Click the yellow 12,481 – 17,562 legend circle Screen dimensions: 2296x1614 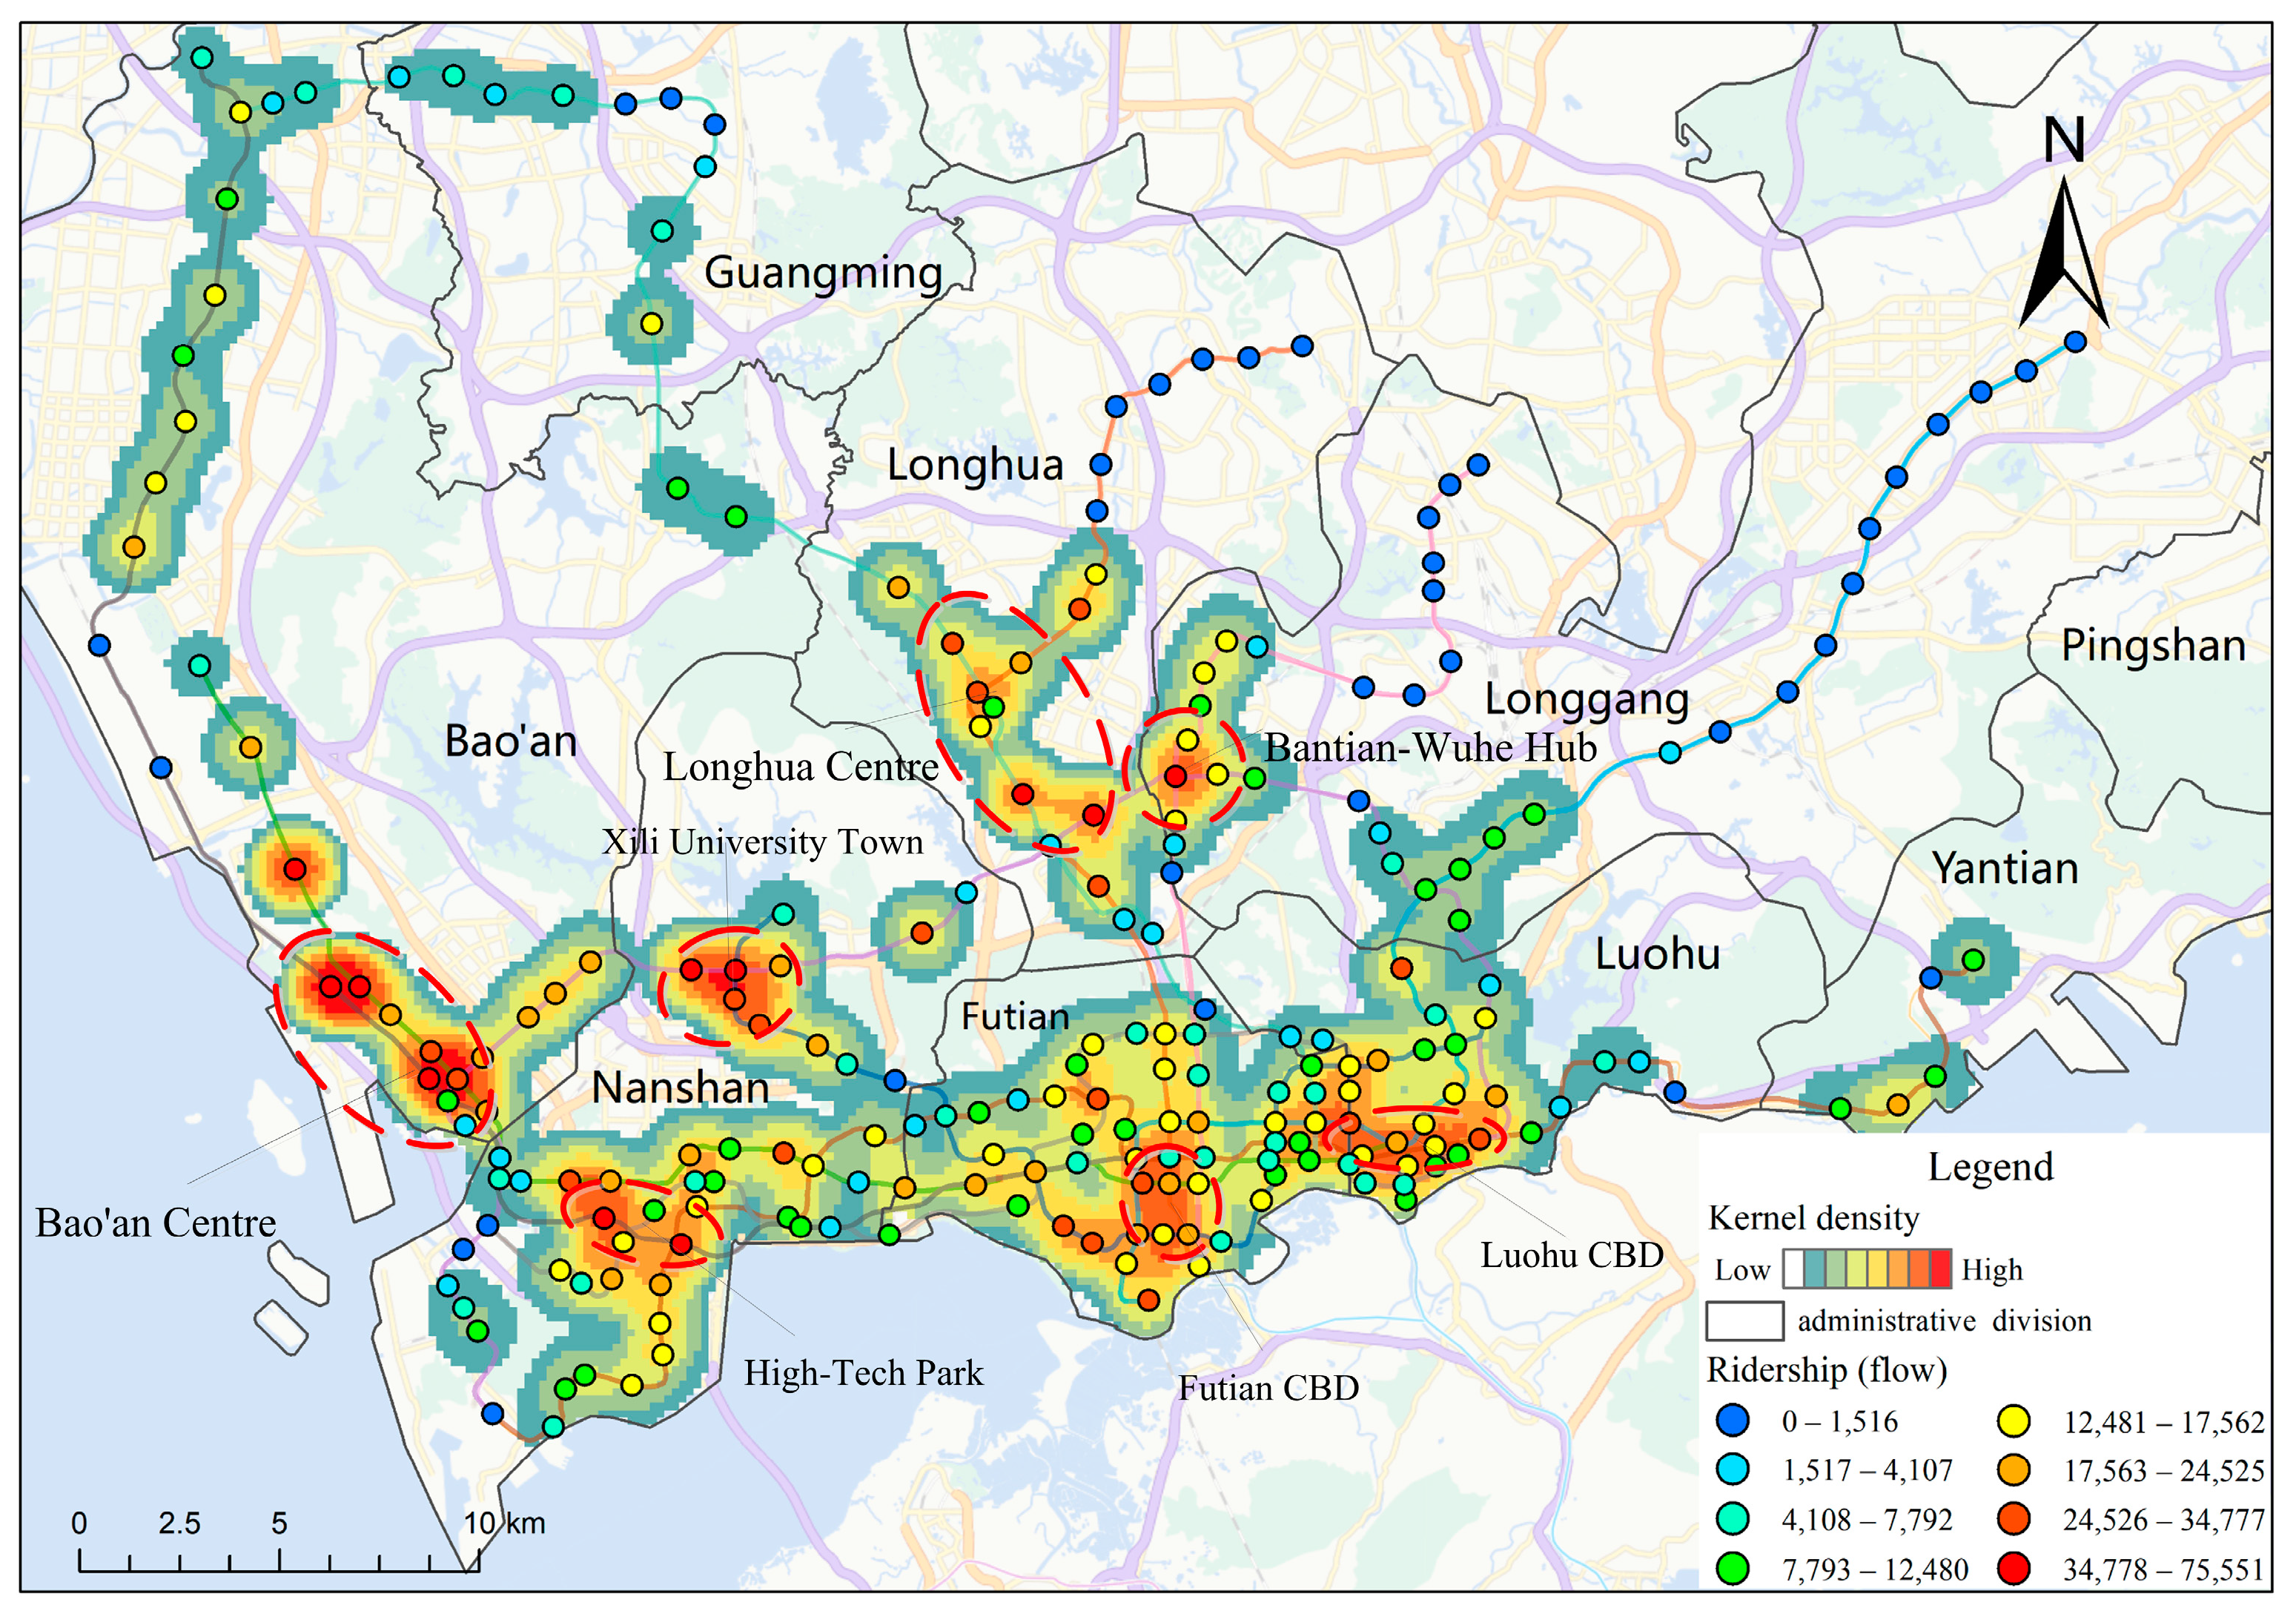[2013, 1421]
